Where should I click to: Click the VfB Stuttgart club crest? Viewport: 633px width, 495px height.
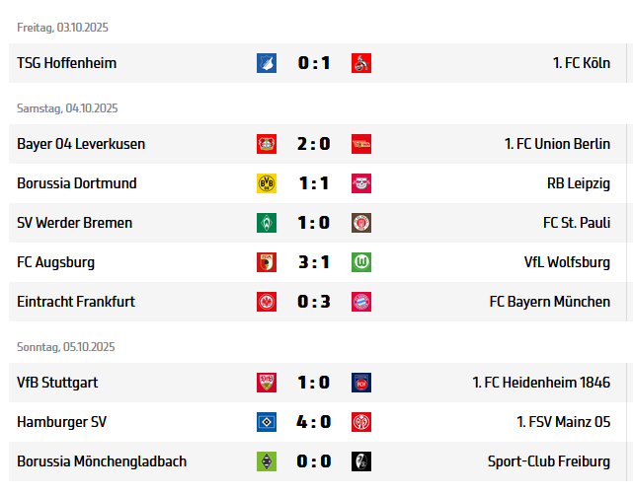tap(267, 383)
